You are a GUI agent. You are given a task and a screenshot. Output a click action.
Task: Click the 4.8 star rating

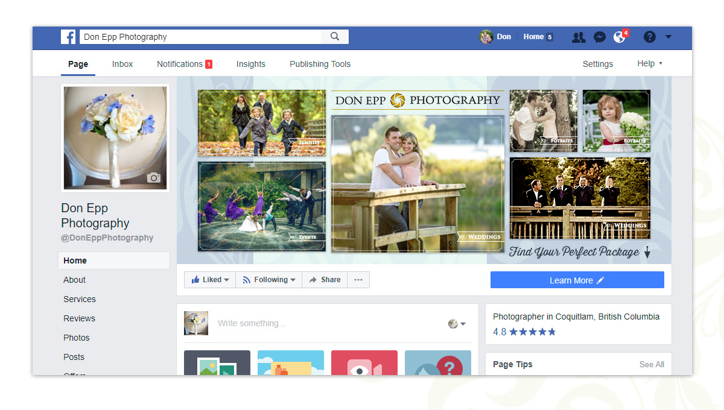pyautogui.click(x=524, y=332)
